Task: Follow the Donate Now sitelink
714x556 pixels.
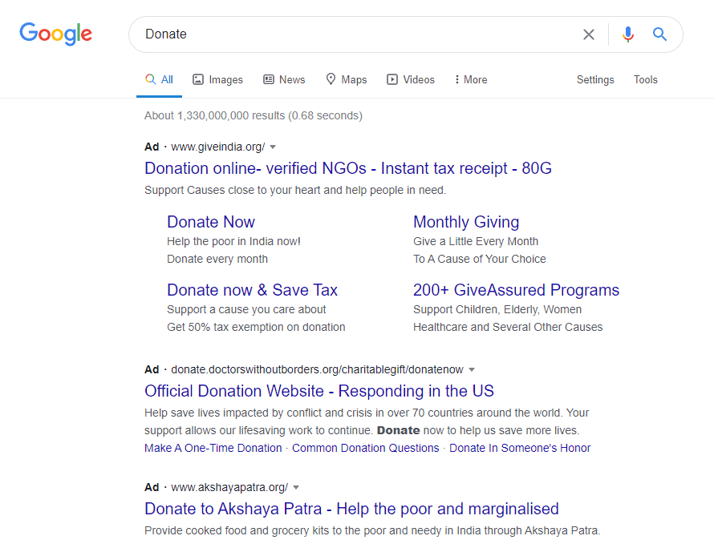Action: [211, 222]
